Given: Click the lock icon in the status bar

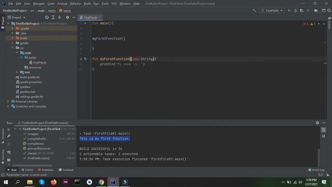Looking at the screenshot, I should (327, 175).
